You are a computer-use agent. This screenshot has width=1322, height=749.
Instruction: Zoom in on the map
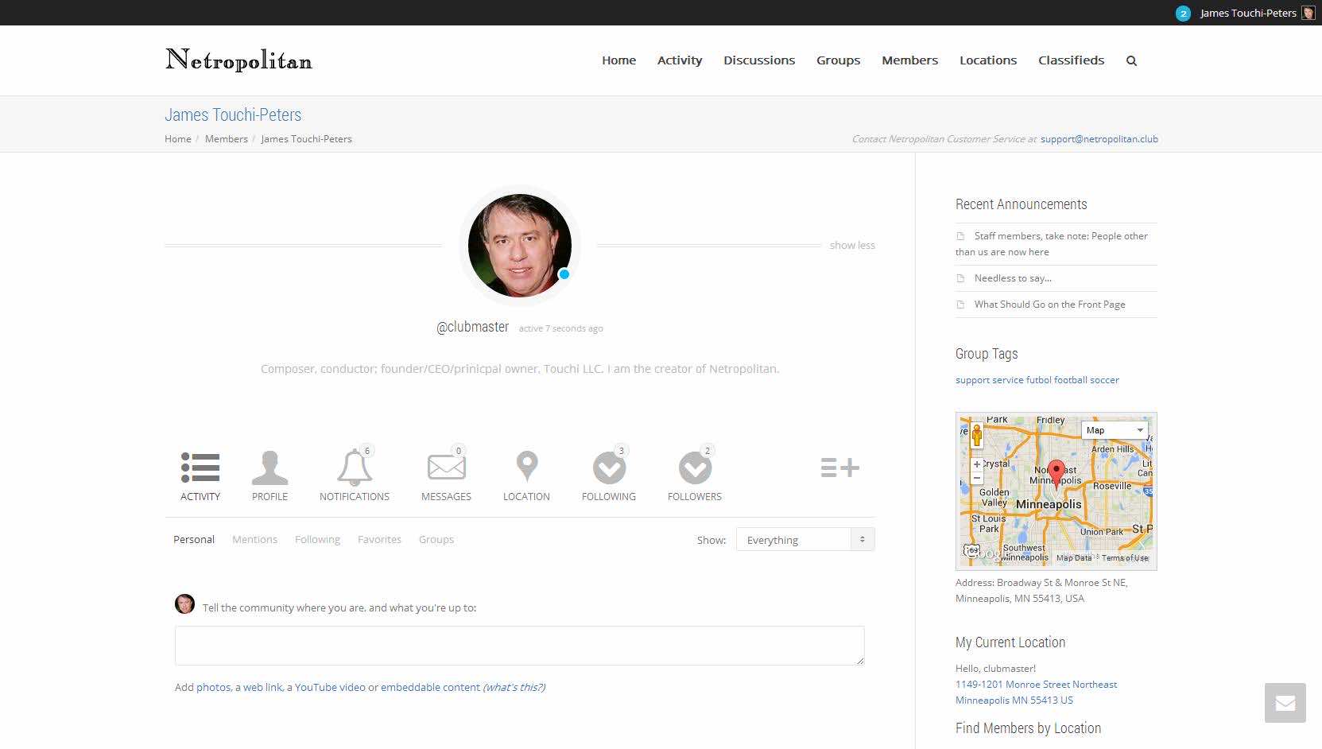[x=976, y=464]
